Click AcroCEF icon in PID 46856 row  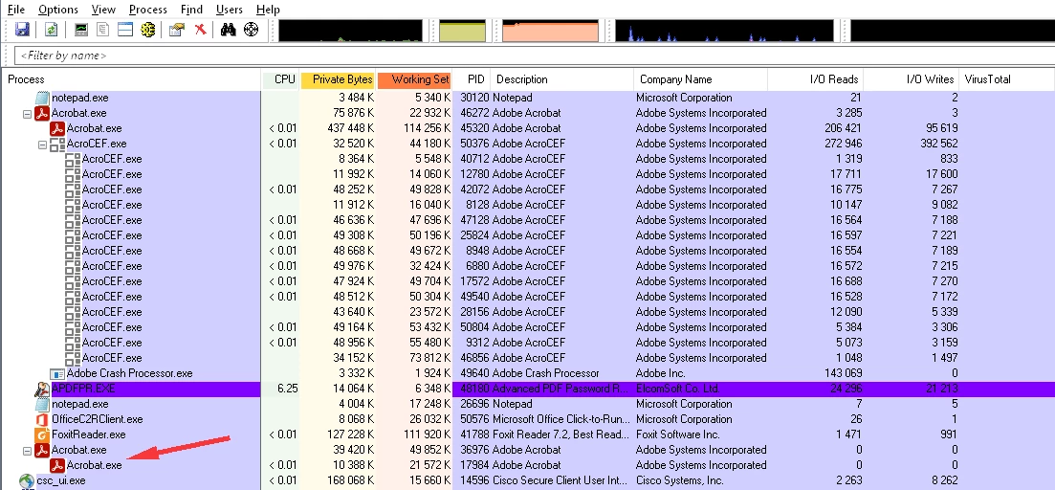pyautogui.click(x=73, y=357)
